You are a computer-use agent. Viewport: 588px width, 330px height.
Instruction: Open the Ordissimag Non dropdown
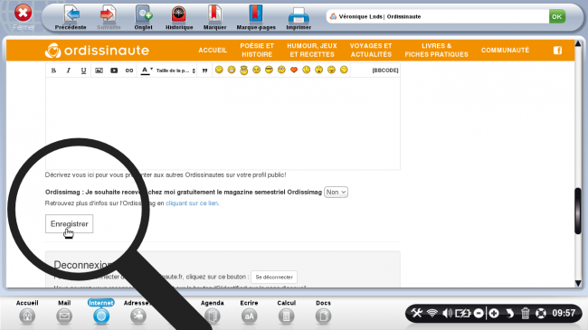[x=336, y=192]
